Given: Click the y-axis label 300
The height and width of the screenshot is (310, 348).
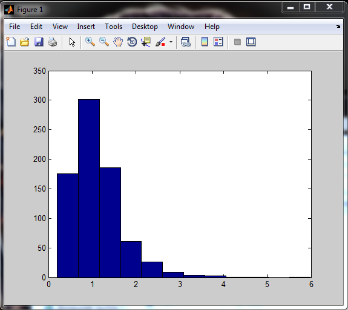Looking at the screenshot, I should pyautogui.click(x=39, y=100).
